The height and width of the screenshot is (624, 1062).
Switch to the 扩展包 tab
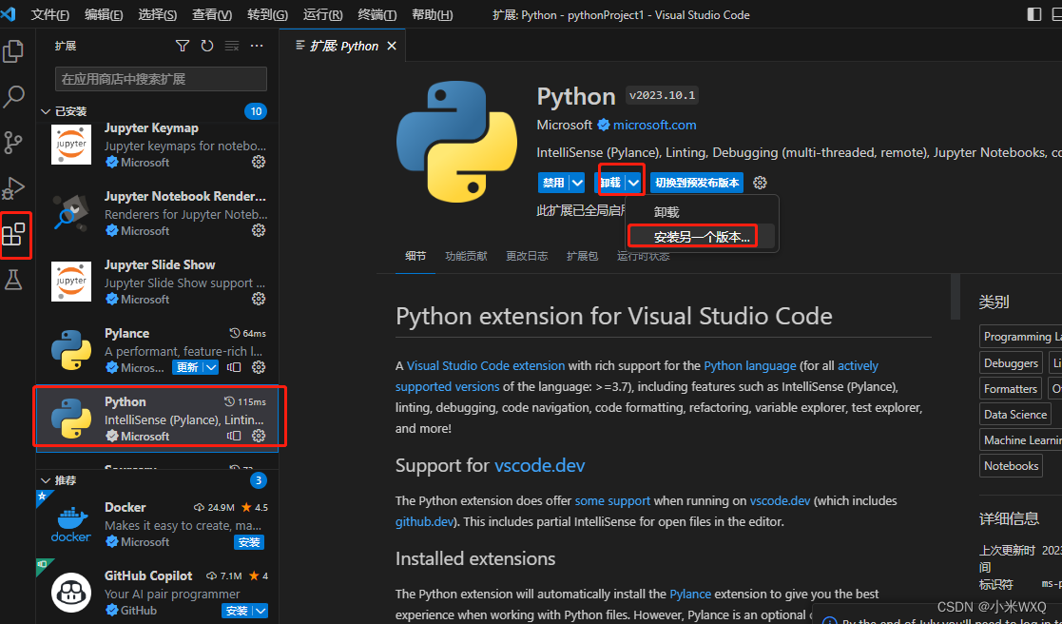583,256
